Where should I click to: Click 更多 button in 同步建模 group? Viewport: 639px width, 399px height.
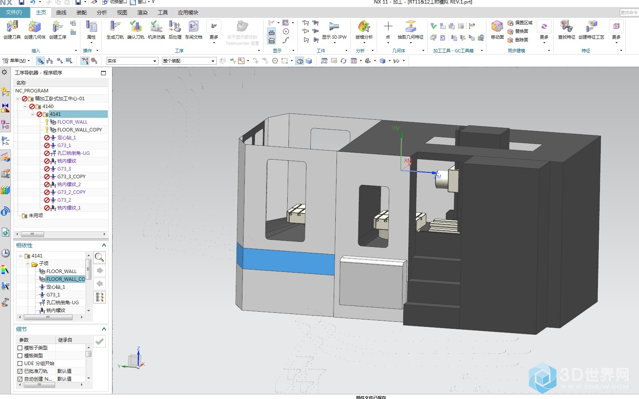coord(544,31)
